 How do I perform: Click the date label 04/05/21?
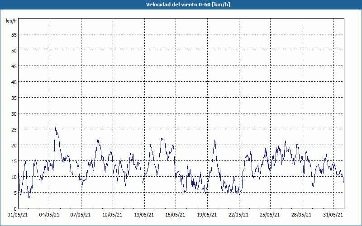[x=49, y=215]
